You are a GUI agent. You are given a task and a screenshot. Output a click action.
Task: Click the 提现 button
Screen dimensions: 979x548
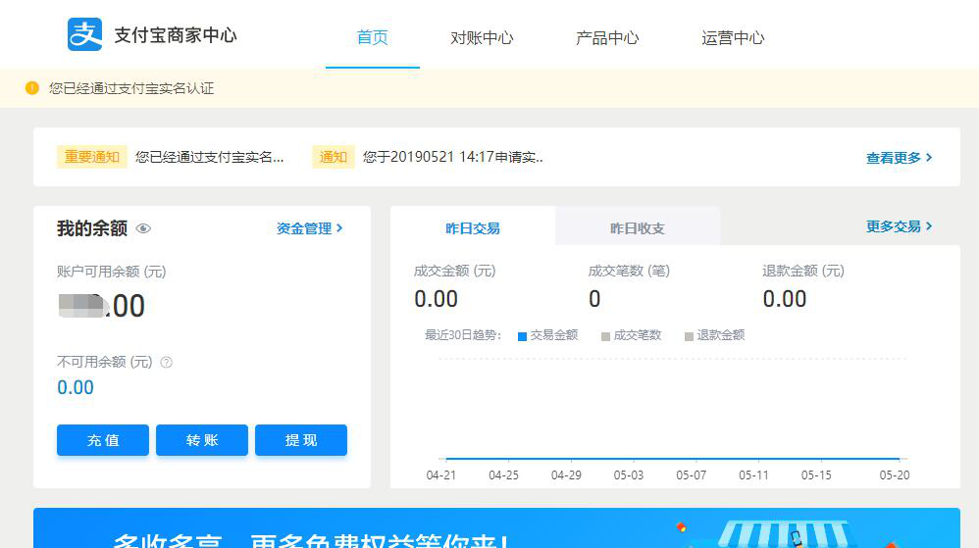coord(301,440)
